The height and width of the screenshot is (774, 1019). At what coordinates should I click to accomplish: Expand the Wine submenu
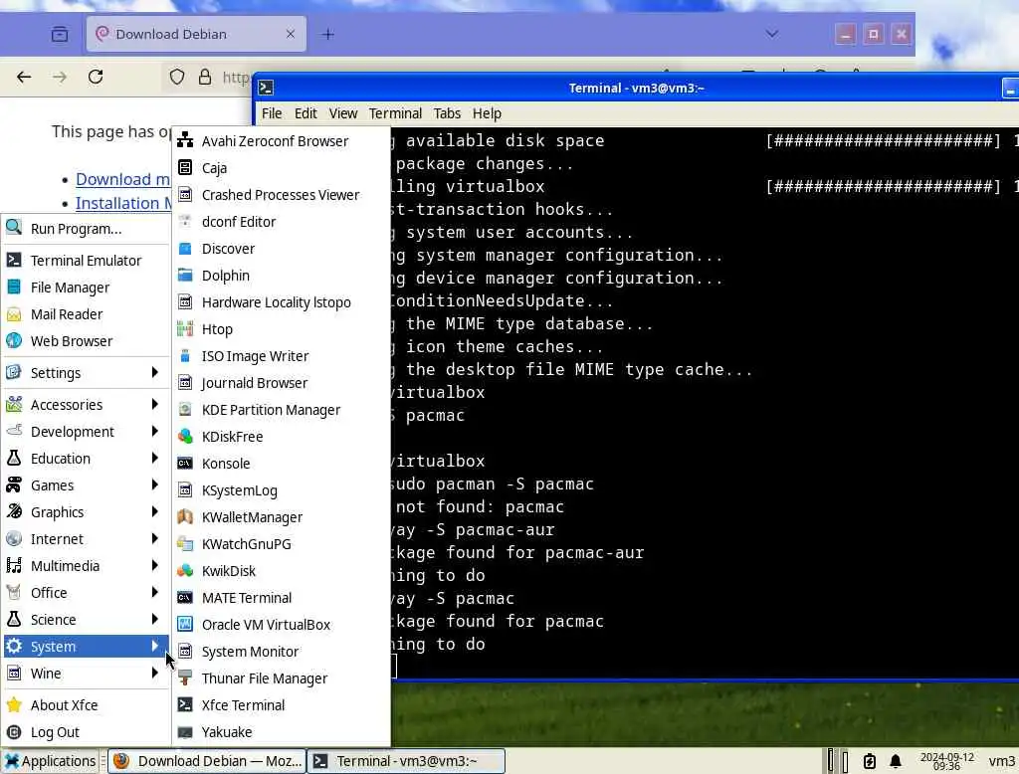pyautogui.click(x=86, y=674)
